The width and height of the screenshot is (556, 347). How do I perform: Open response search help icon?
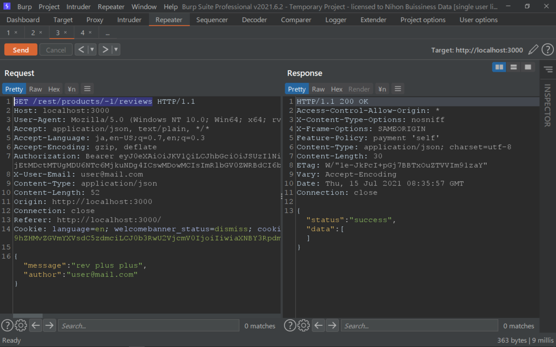290,325
